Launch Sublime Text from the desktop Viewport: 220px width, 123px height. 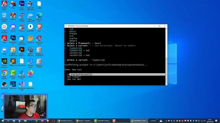coord(13,61)
